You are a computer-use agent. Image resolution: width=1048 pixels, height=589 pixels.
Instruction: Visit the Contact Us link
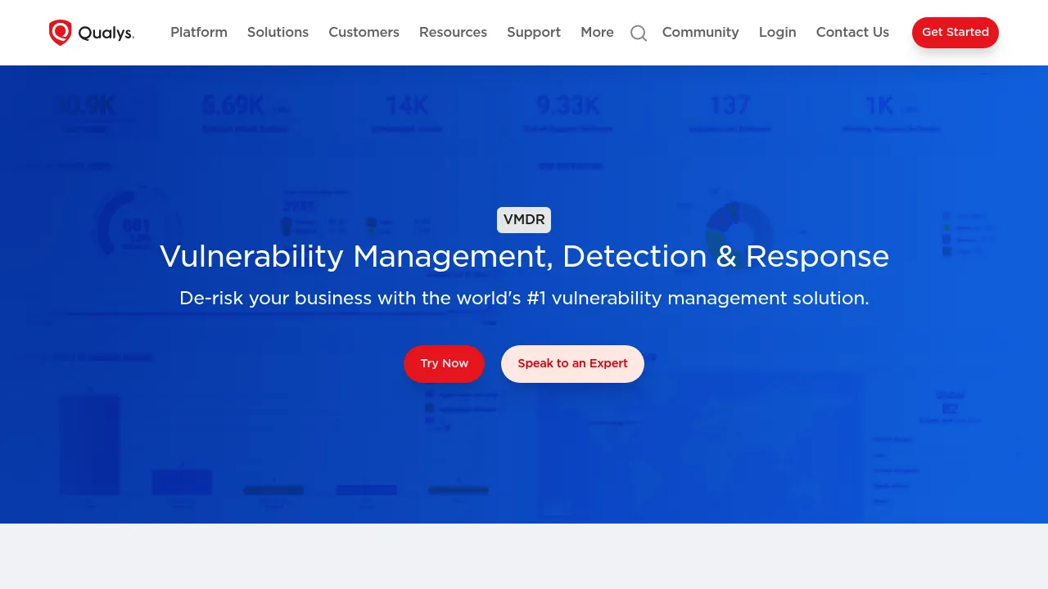click(x=852, y=33)
